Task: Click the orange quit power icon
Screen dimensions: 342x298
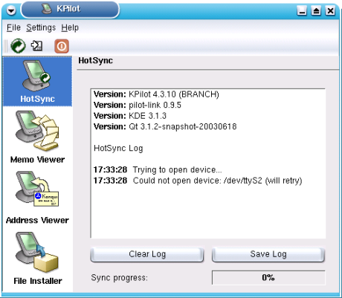Action: click(x=62, y=46)
